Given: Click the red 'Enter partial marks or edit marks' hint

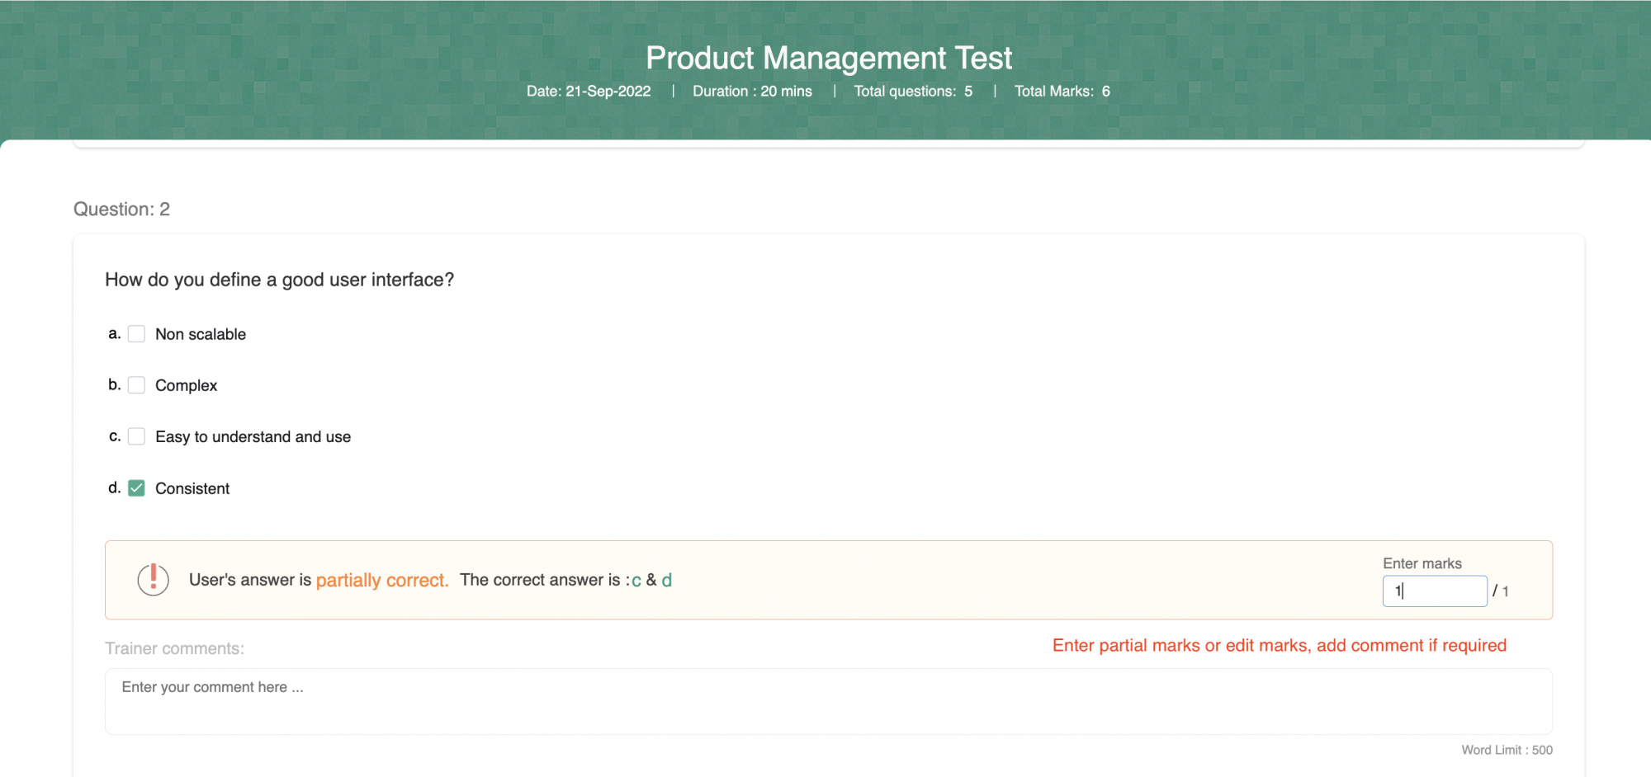Looking at the screenshot, I should [x=1279, y=646].
